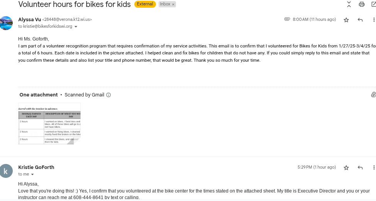
Task: Expand or collapse all messages arrows
Action: tap(349, 4)
